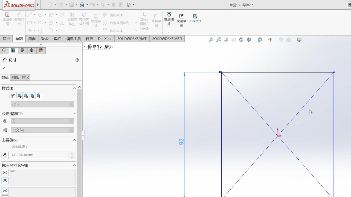The height and width of the screenshot is (197, 351).
Task: Click the 转换实体引用 Convert Entities icon
Action: 84,19
